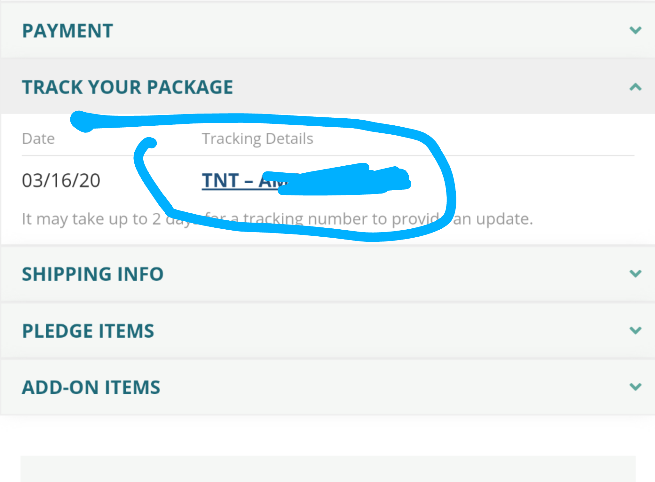Expand Add-On Items using the chevron icon
655x482 pixels.
pos(635,387)
